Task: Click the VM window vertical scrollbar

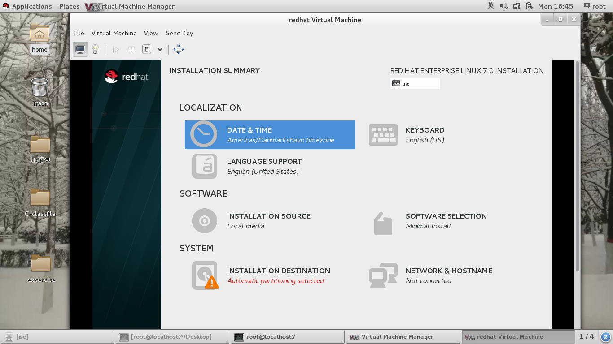Action: [577, 166]
